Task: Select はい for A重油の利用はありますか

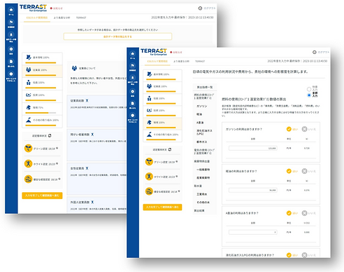Action: point(292,213)
